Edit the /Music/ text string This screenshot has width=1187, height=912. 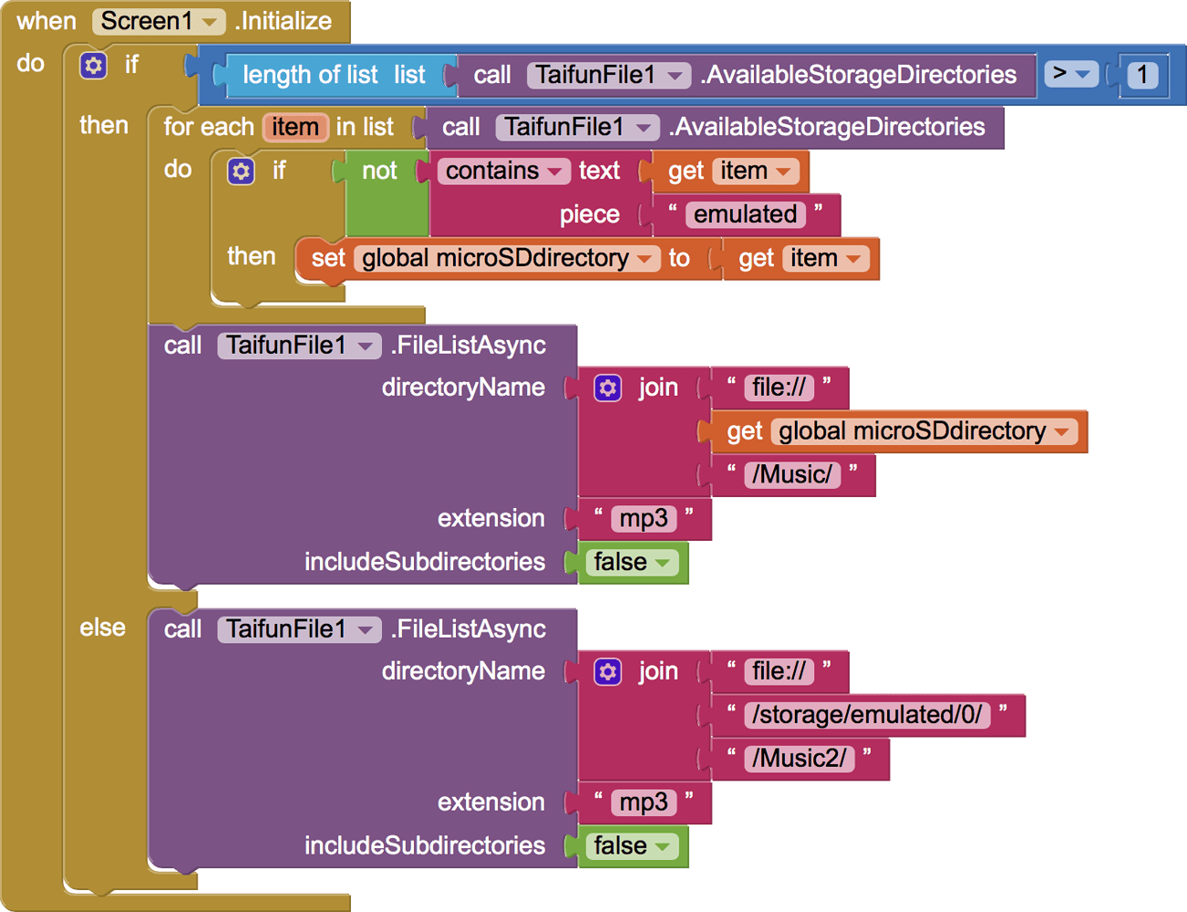point(792,474)
